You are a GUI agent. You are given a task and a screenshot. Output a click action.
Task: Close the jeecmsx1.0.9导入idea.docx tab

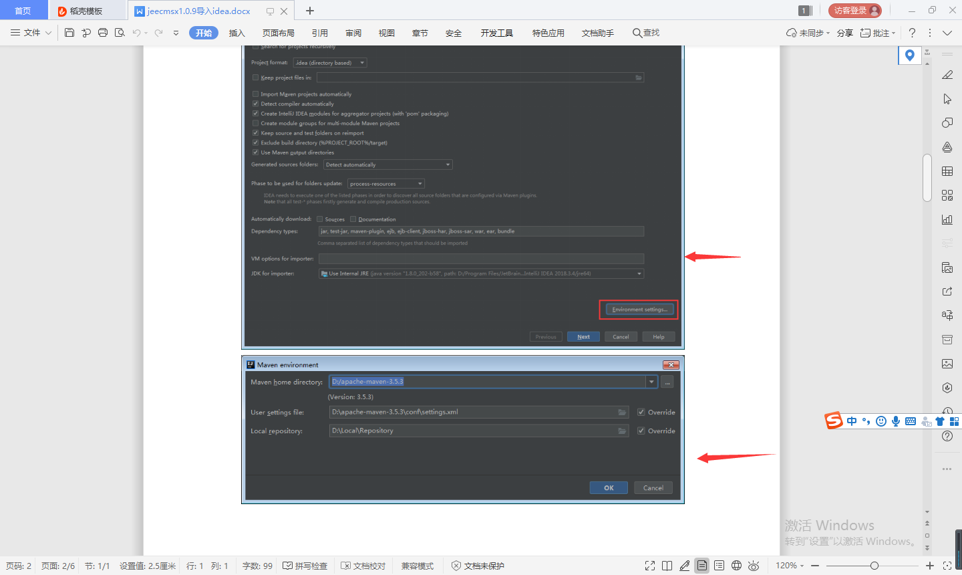click(285, 11)
